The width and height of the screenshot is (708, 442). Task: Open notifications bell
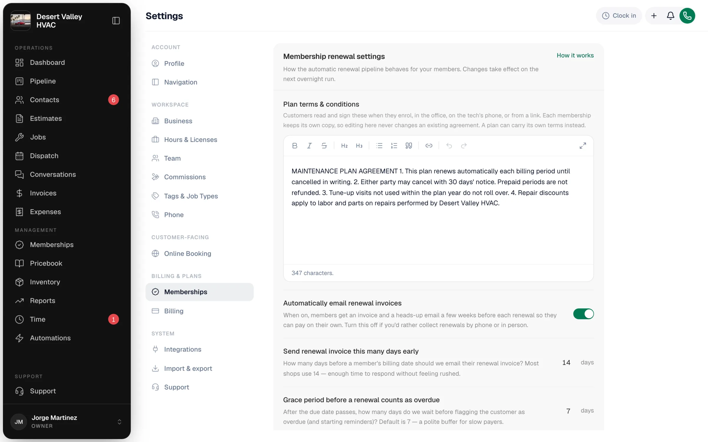670,16
